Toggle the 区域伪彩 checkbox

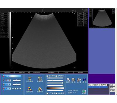tap(56, 76)
